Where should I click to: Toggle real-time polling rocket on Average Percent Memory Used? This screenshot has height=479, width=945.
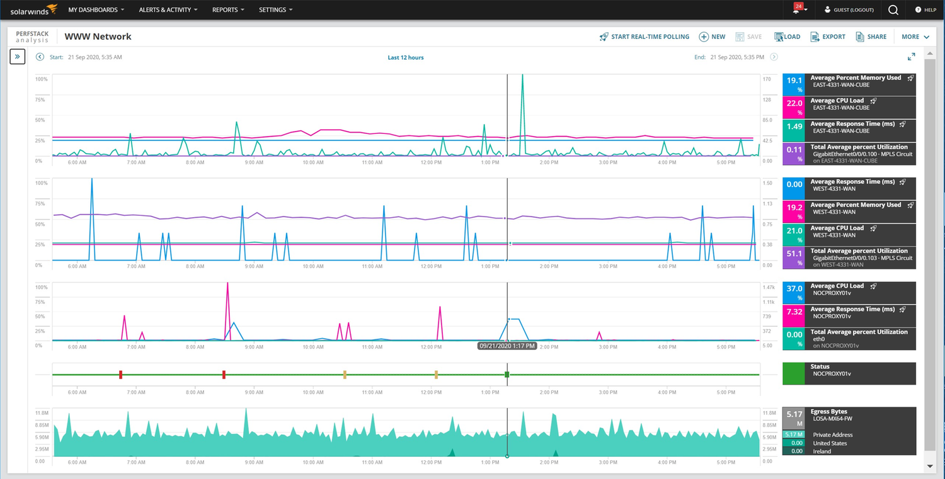click(x=910, y=77)
